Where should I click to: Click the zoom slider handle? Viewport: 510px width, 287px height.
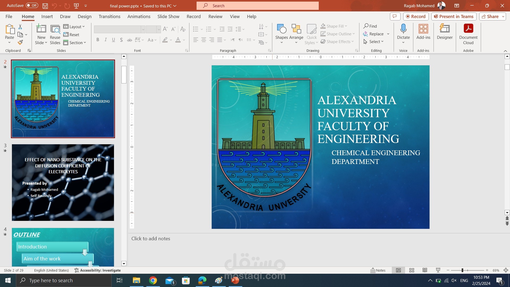pos(462,270)
